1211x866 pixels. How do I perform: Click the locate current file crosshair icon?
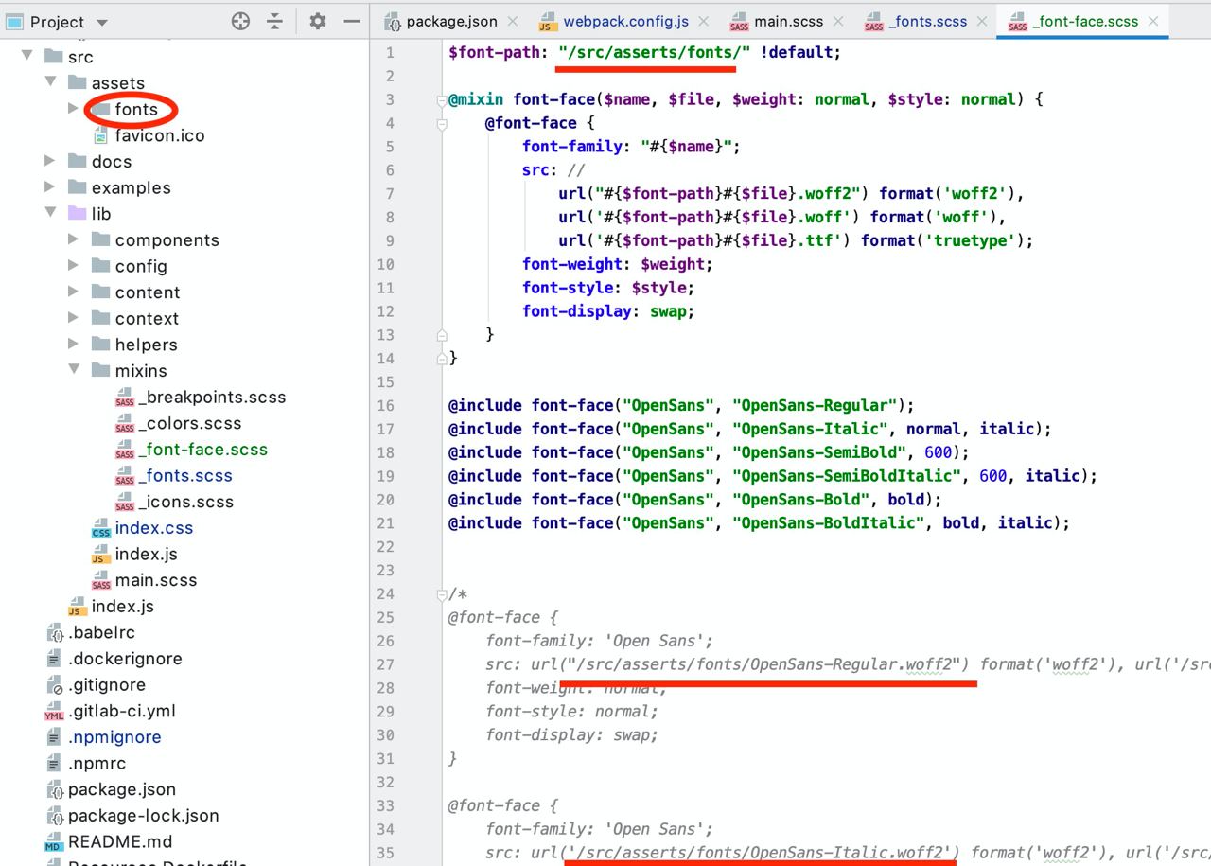[x=240, y=21]
